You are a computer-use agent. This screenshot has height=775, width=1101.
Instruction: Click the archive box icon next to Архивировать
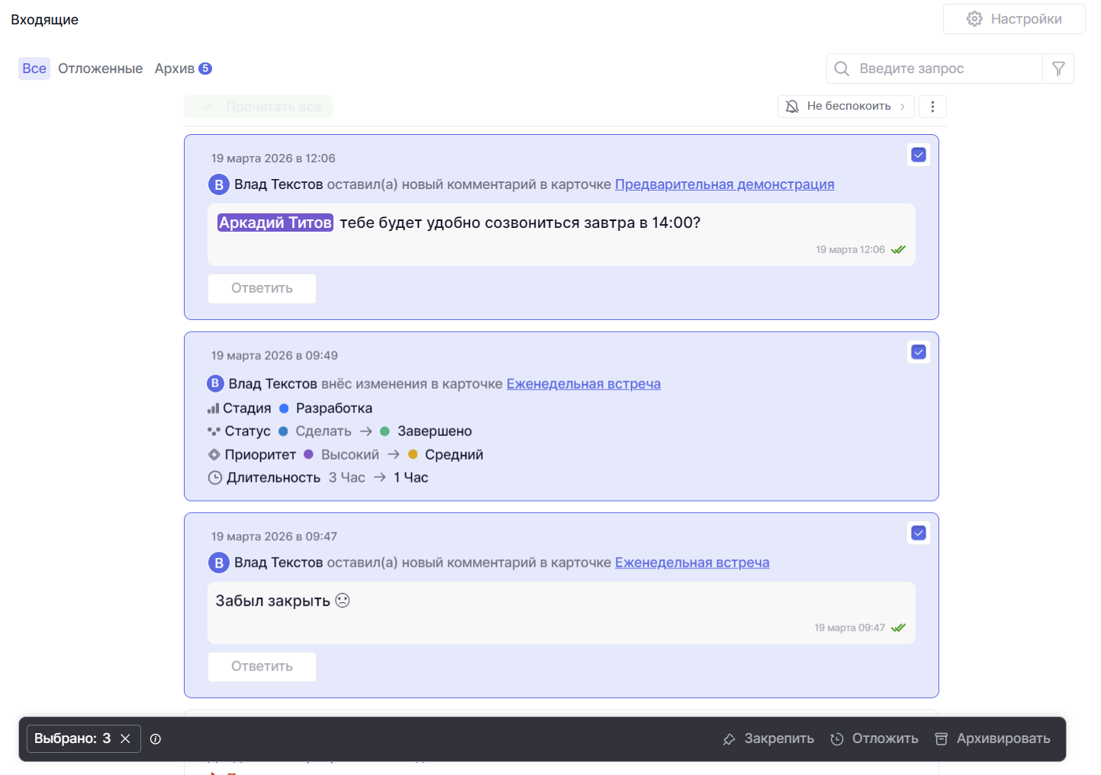[942, 739]
